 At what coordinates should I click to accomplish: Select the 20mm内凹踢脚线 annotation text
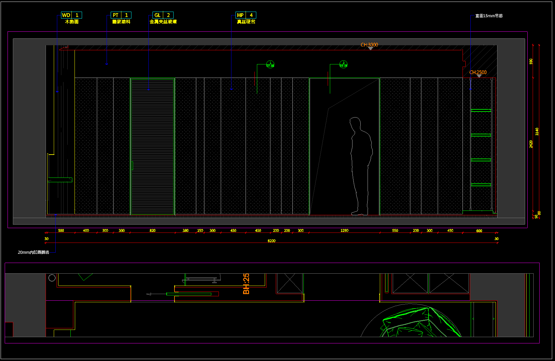point(33,252)
